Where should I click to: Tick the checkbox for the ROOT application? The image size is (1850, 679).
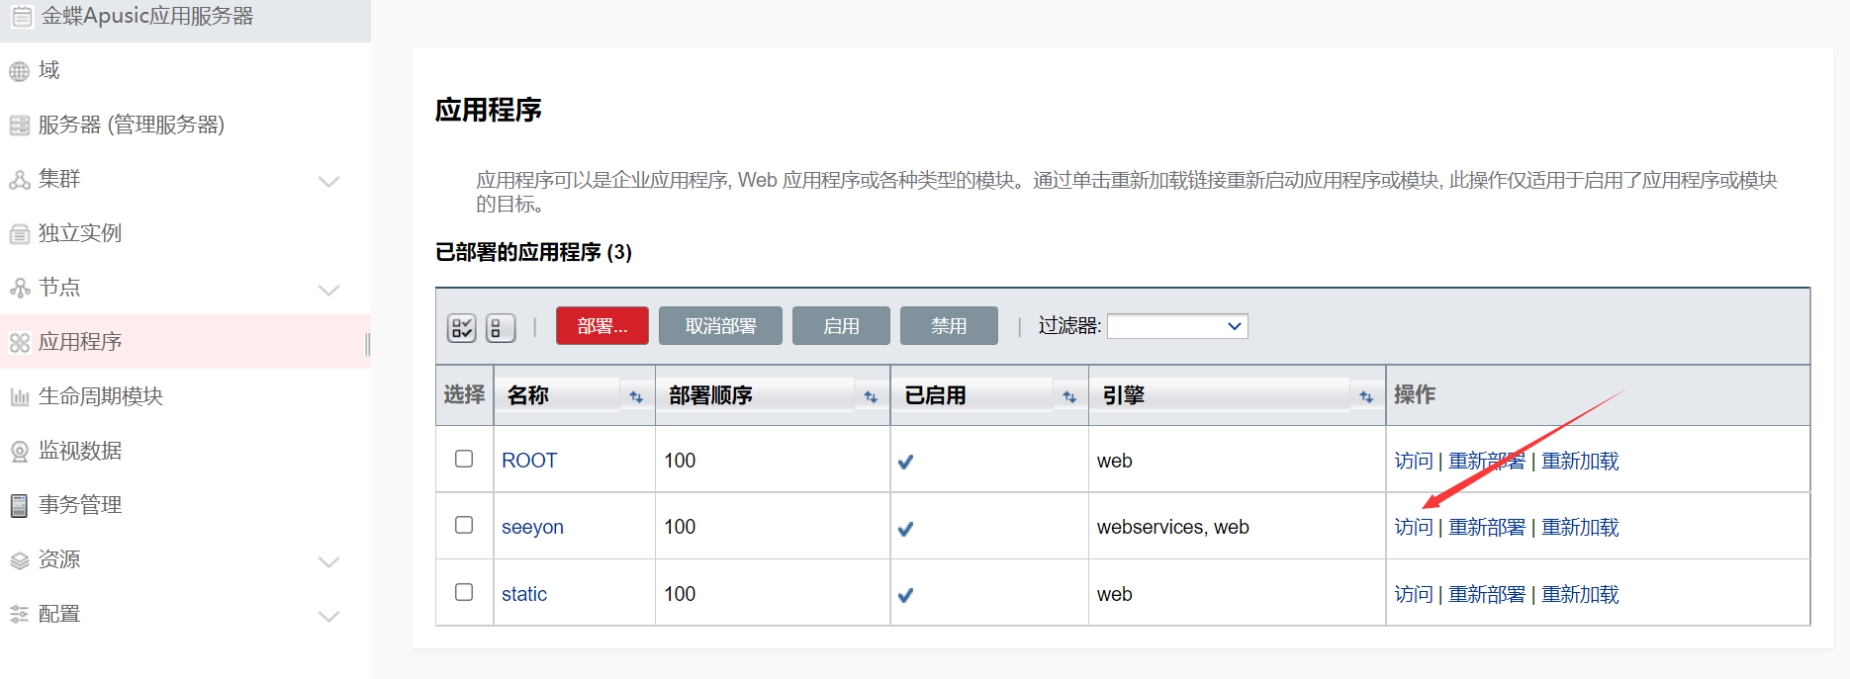tap(464, 459)
